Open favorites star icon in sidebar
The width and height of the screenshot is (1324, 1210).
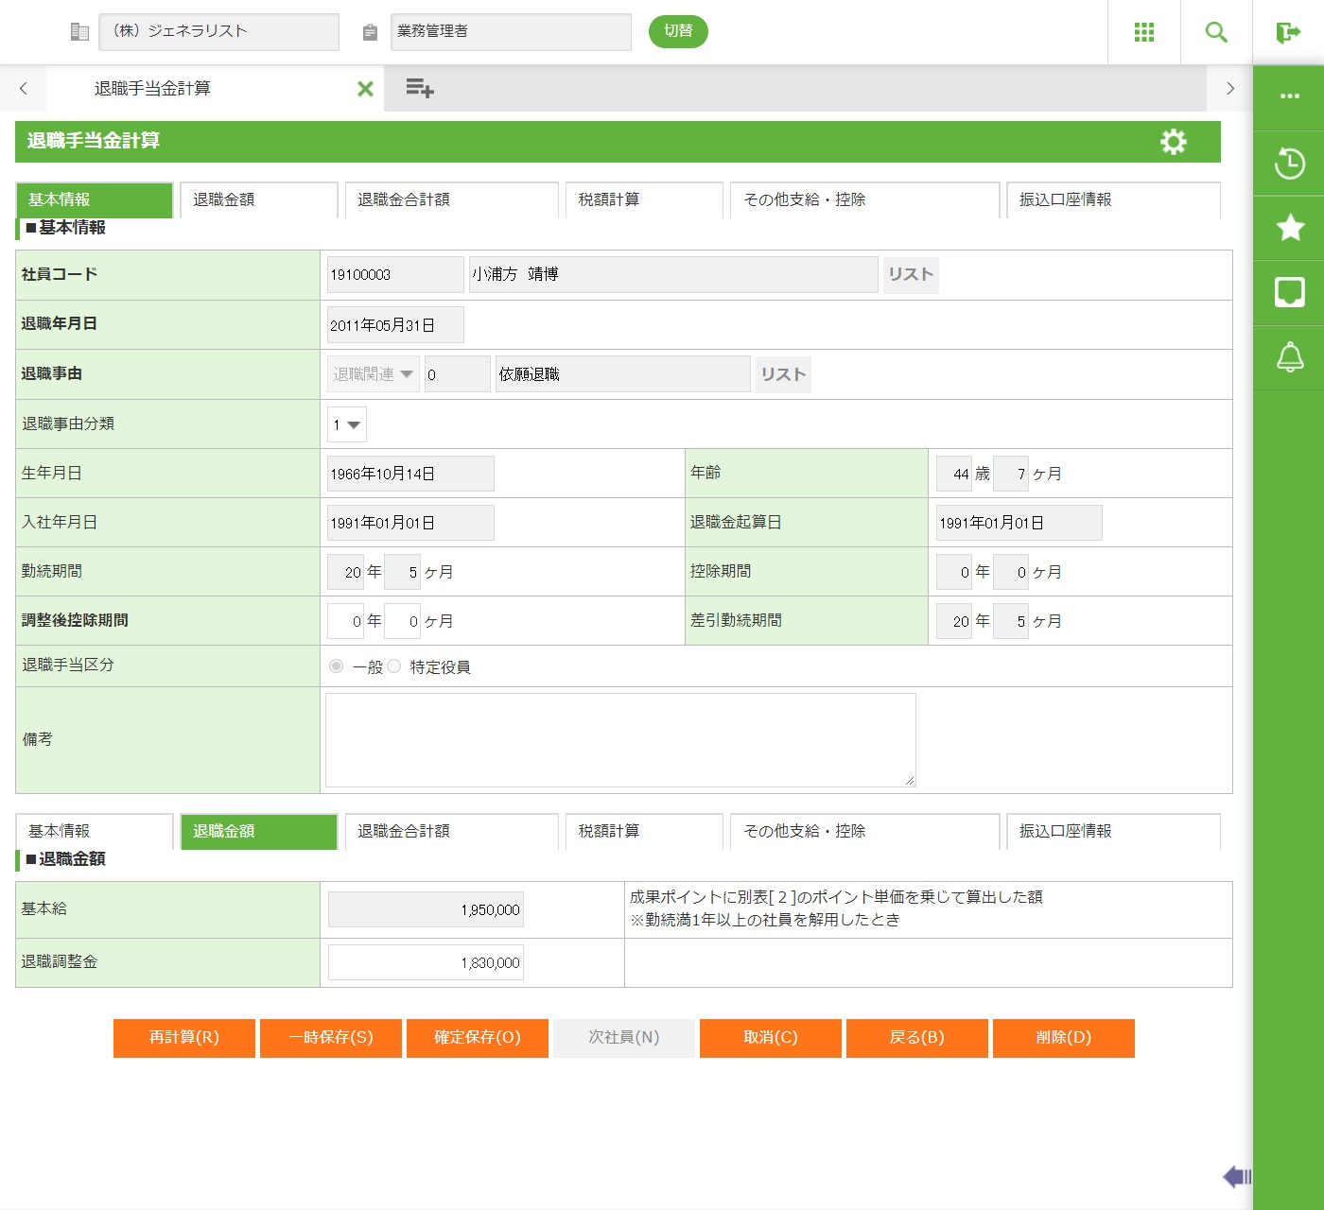click(1289, 228)
